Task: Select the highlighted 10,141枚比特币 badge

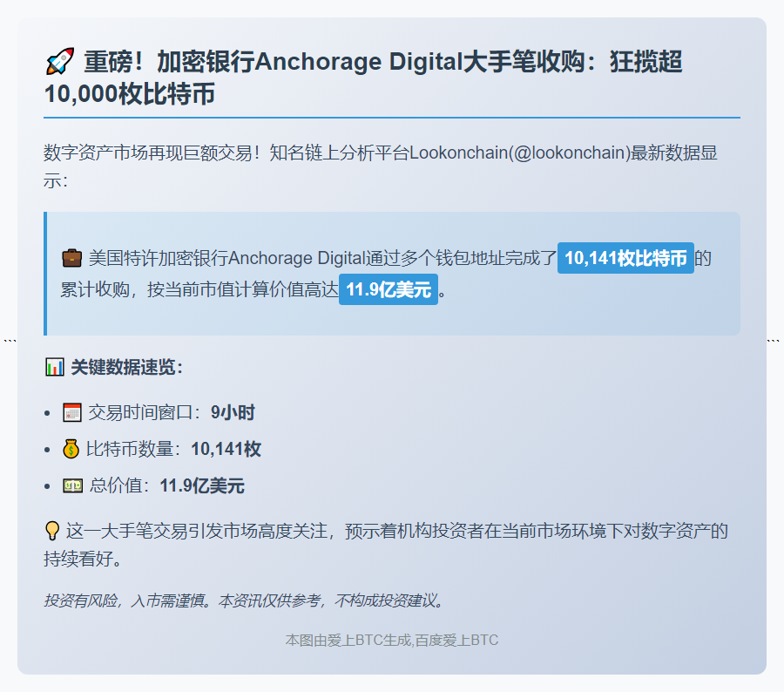Action: click(625, 259)
